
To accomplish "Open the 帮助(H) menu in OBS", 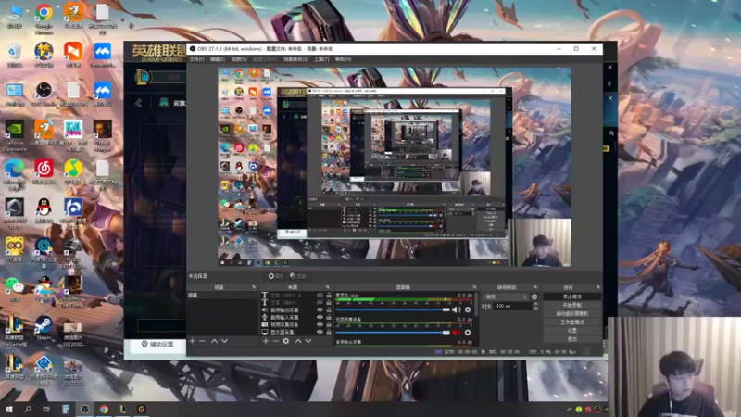I will pyautogui.click(x=343, y=59).
